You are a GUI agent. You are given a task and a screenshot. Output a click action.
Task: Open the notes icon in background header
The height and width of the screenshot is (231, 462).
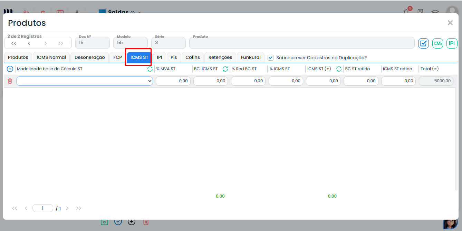coord(420,11)
